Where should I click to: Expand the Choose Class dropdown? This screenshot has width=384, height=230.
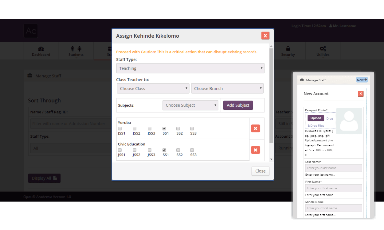(153, 88)
